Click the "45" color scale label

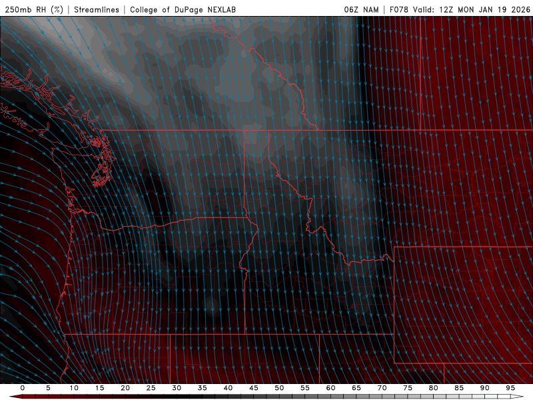(x=254, y=388)
